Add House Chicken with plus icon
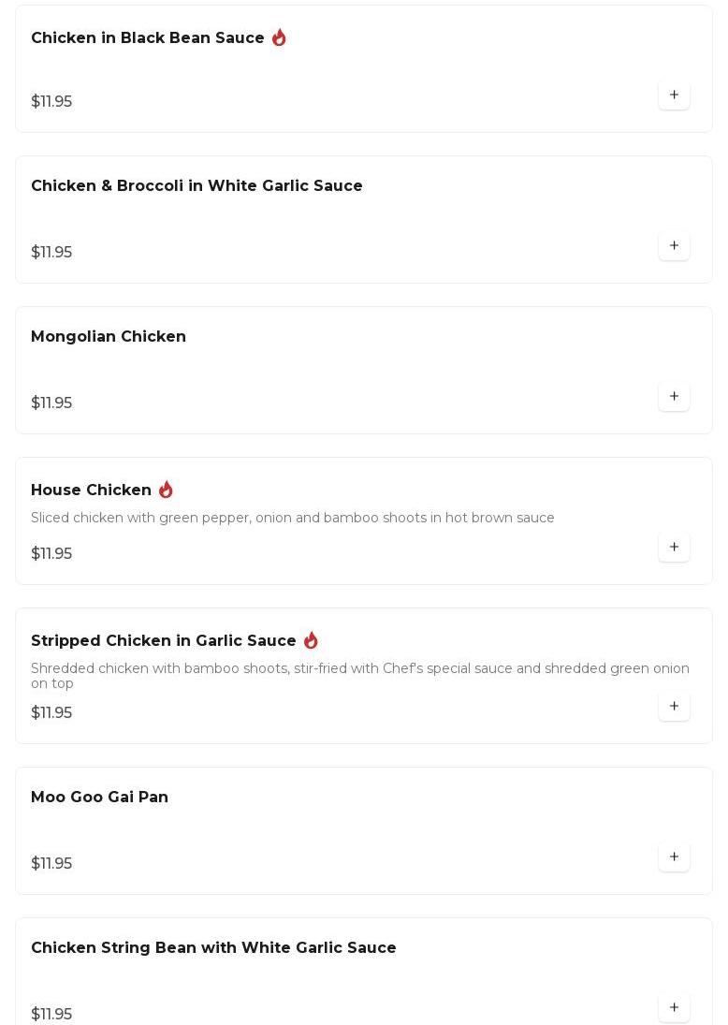728x1025 pixels. point(674,548)
